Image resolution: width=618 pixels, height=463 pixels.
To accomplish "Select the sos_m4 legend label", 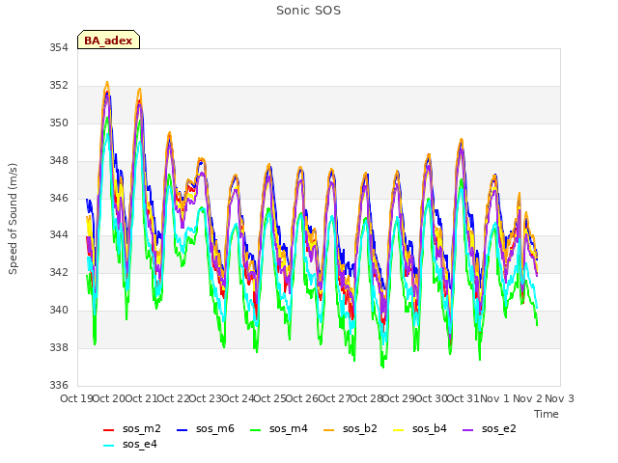I will (x=288, y=428).
